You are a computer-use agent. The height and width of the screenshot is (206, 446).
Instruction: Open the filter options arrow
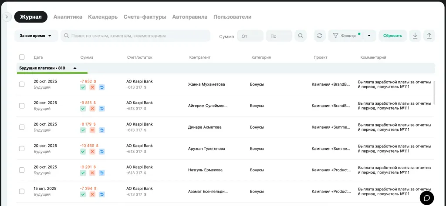[x=369, y=36]
